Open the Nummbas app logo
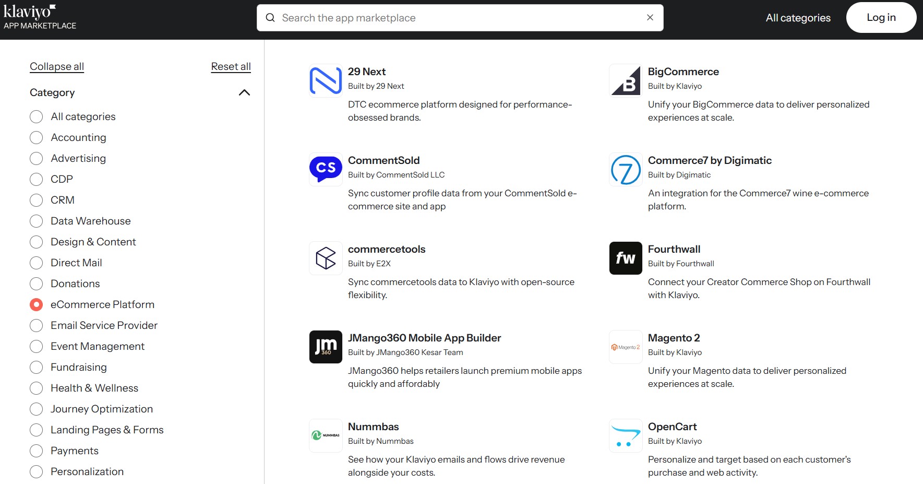 pos(326,435)
